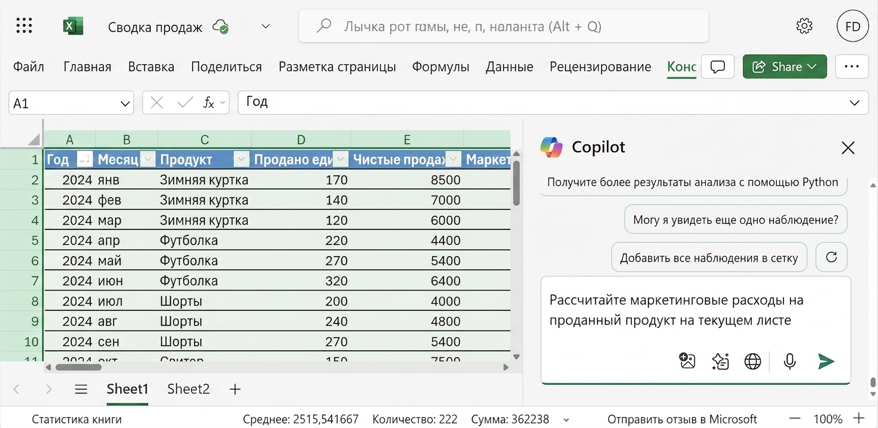Switch to the Формулы tab
Screen dimensions: 878x428
[x=440, y=67]
